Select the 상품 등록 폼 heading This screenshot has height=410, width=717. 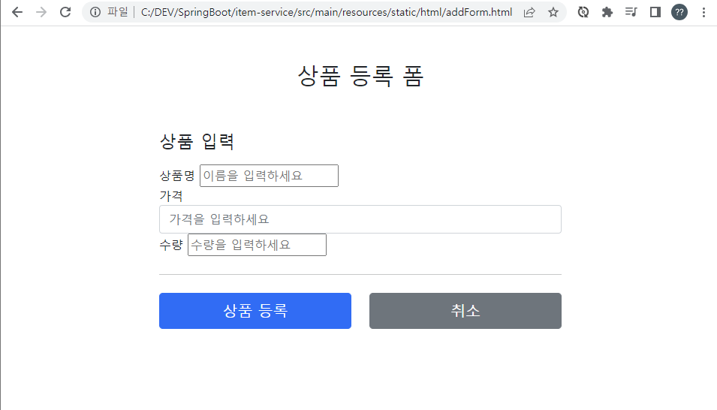[x=360, y=76]
